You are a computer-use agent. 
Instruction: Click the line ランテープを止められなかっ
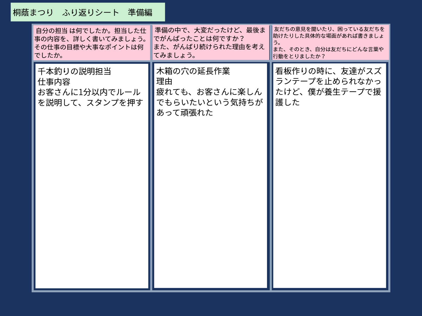[328, 81]
